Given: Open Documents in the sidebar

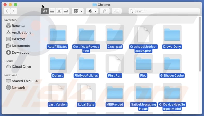Looking at the screenshot, I should [18, 46].
